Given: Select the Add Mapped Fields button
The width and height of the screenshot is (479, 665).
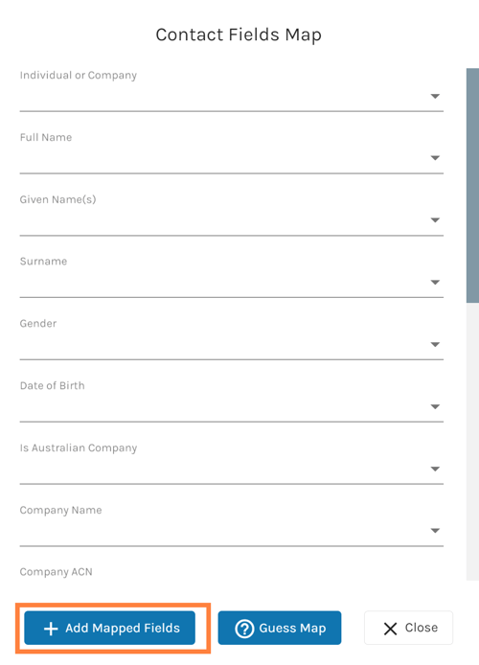Looking at the screenshot, I should [110, 628].
